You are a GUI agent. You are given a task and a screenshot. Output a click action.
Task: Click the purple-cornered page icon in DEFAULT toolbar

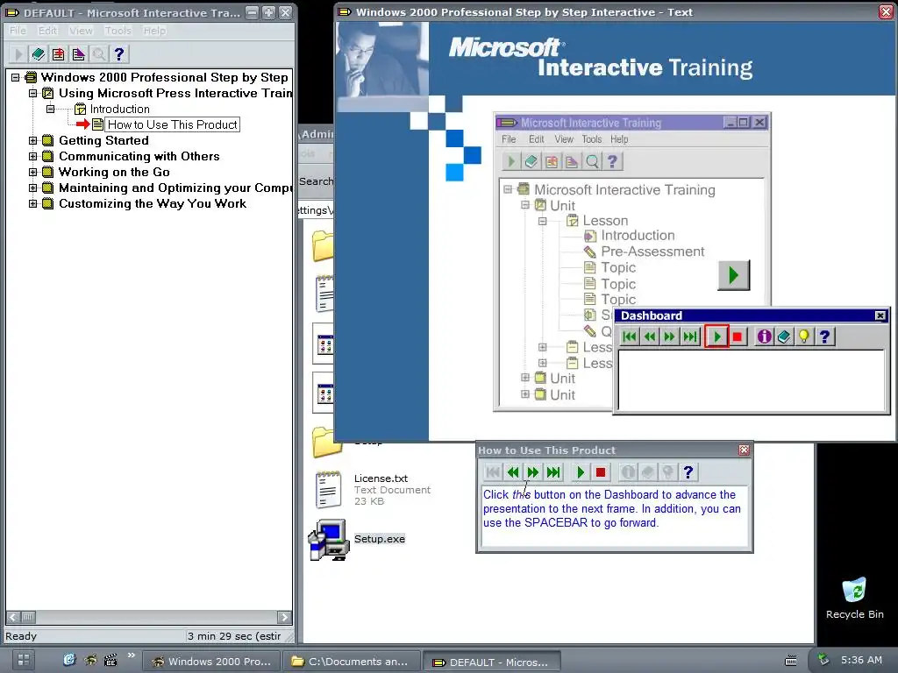pyautogui.click(x=78, y=54)
